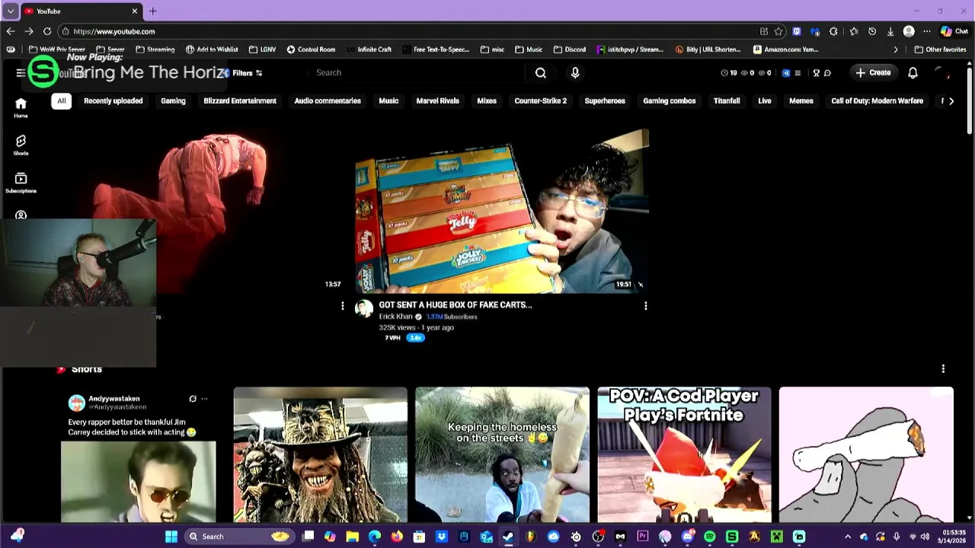The image size is (975, 548).
Task: Open the Music bookmark folder
Action: tap(529, 49)
